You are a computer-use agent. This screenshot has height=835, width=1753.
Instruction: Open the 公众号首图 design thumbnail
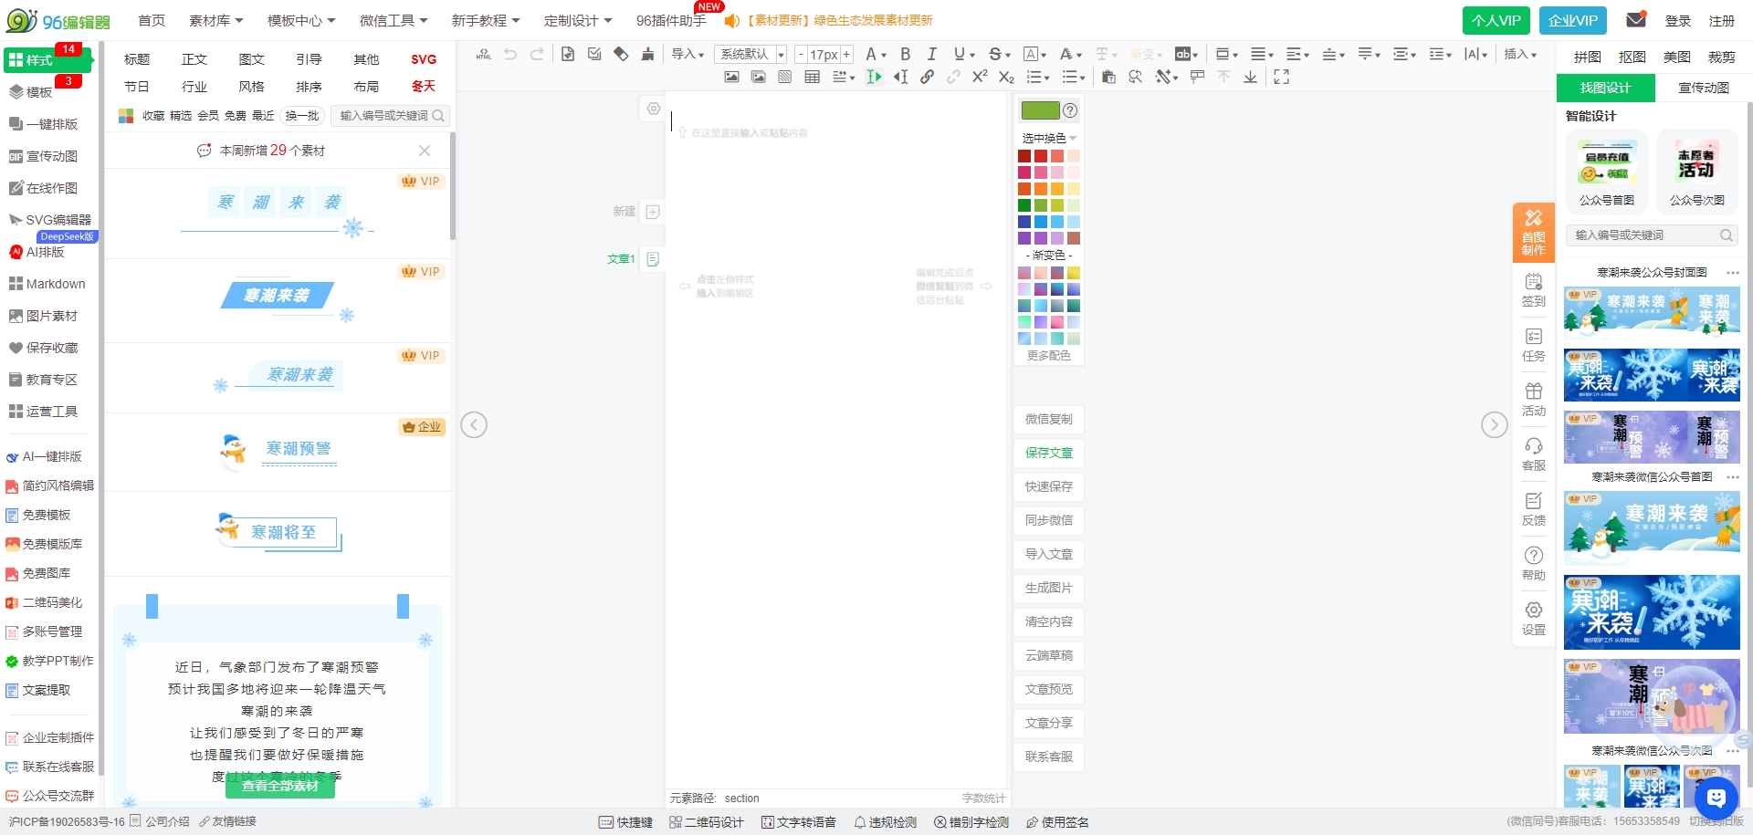pos(1607,172)
